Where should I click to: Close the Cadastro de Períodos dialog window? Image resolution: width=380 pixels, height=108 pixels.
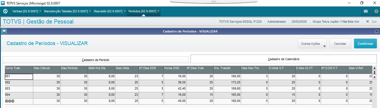click(376, 31)
